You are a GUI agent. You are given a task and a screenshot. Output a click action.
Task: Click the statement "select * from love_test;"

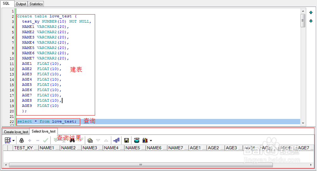pyautogui.click(x=47, y=122)
